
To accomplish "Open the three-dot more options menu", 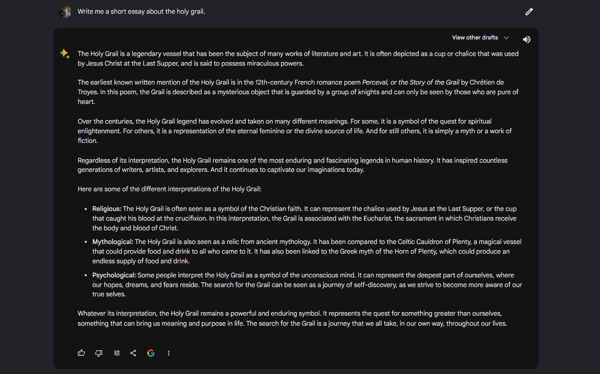I will coord(169,353).
